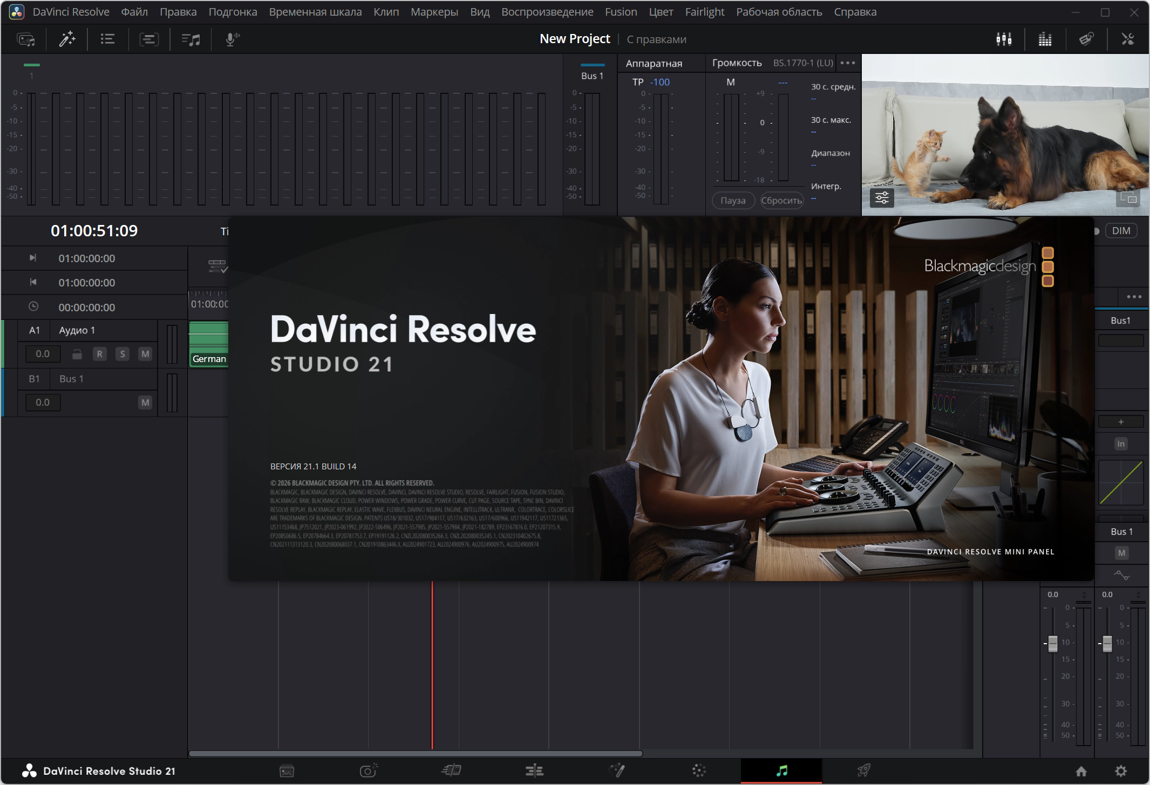Open project settings gear icon
1150x785 pixels.
click(1121, 771)
